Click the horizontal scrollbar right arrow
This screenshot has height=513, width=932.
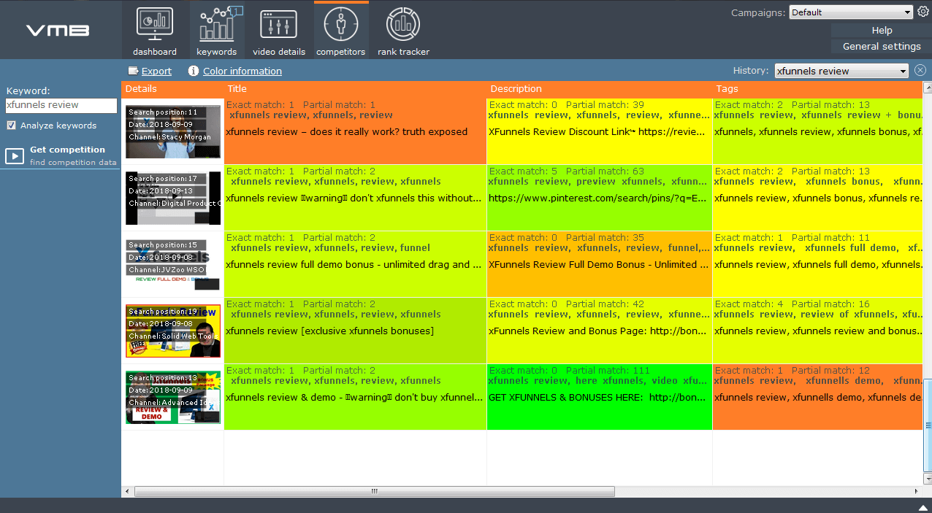tap(917, 491)
